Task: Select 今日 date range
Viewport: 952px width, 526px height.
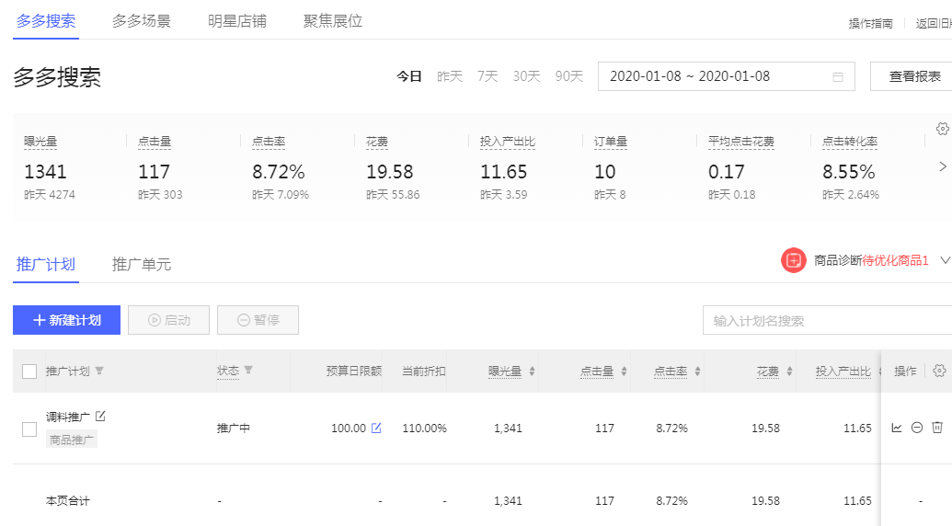Action: [x=409, y=76]
